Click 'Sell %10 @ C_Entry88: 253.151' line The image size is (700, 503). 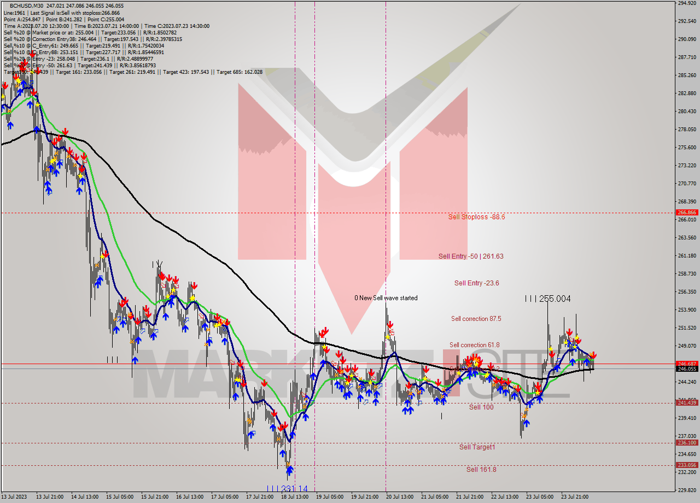(84, 52)
